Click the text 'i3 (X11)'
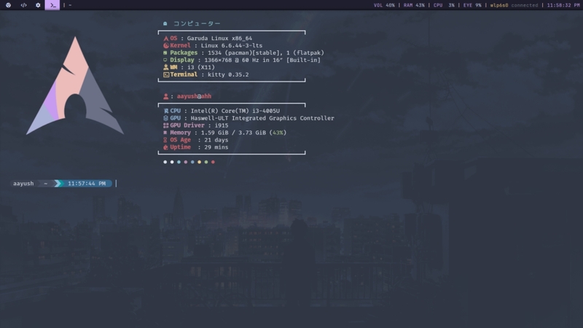583x328 pixels. pos(201,67)
